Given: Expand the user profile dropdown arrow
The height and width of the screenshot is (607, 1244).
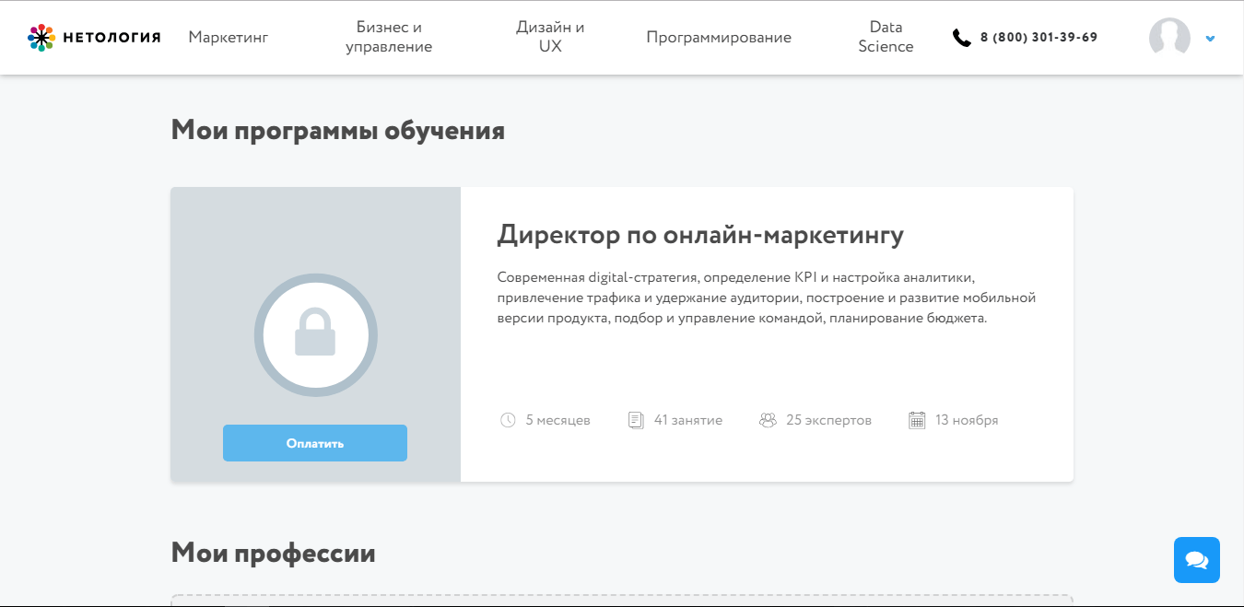Looking at the screenshot, I should pyautogui.click(x=1210, y=39).
